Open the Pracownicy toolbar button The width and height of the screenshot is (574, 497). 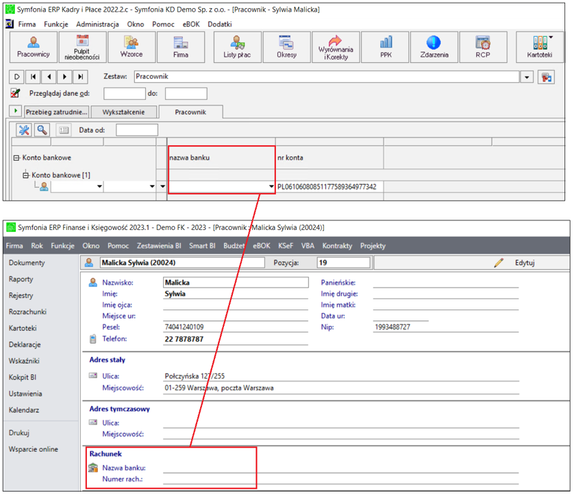(34, 47)
